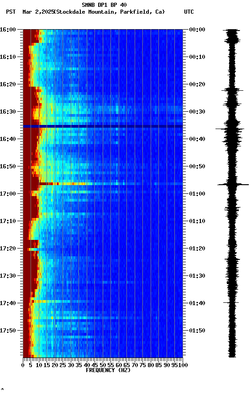The width and height of the screenshot is (252, 394).
Task: Click the 'FREQUENCY (HZ)' axis label
Action: coord(108,370)
